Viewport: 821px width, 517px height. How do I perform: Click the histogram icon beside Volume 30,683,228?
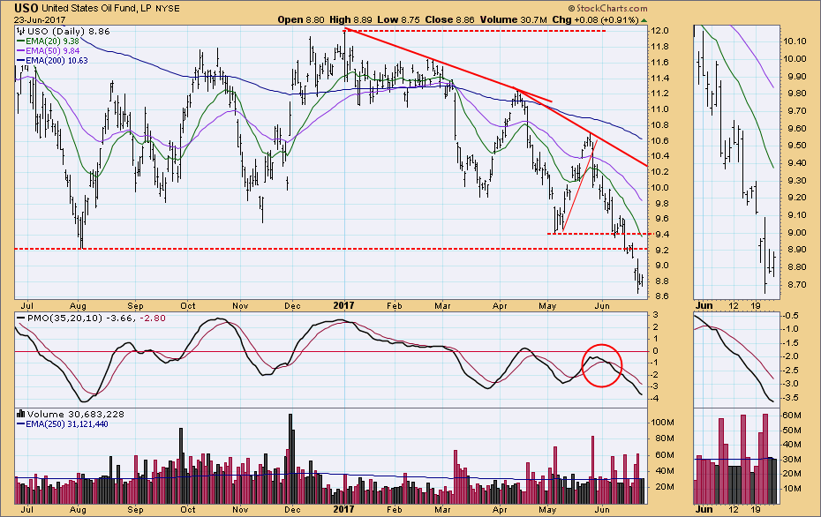pyautogui.click(x=21, y=414)
